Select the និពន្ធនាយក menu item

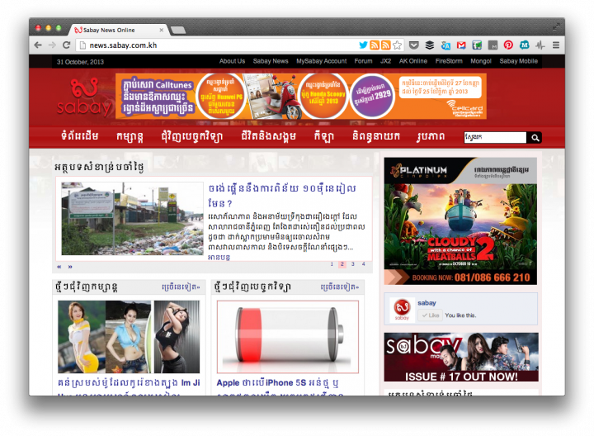click(376, 136)
